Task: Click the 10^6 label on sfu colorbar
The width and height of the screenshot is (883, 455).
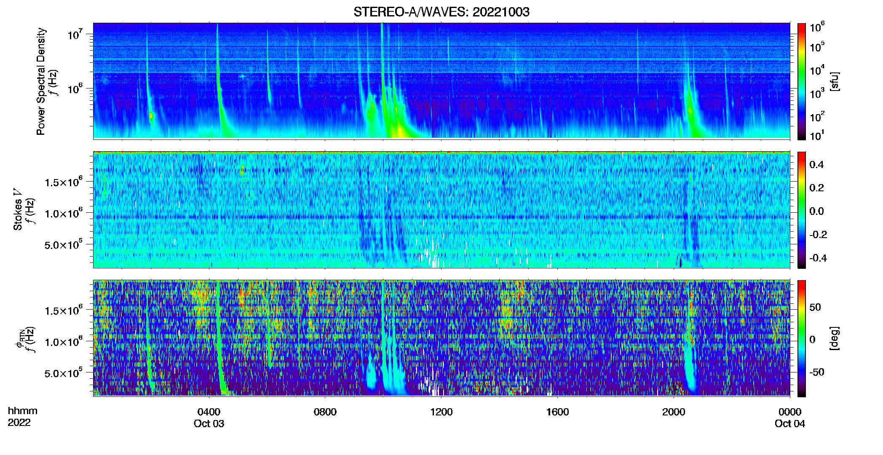Action: coord(817,27)
